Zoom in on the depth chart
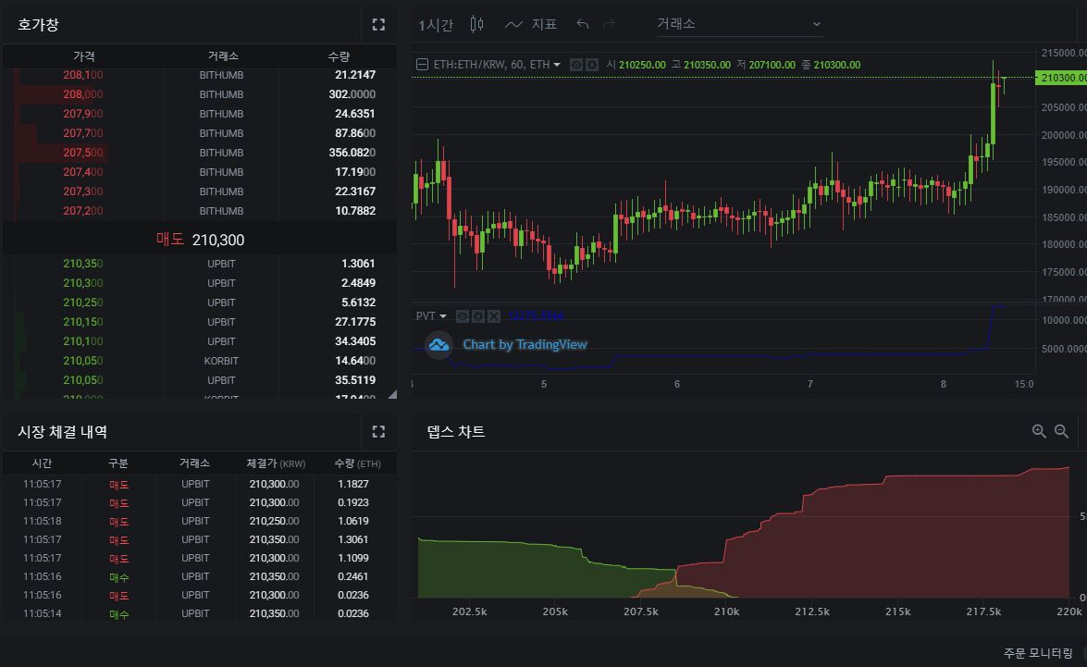 coord(1039,431)
